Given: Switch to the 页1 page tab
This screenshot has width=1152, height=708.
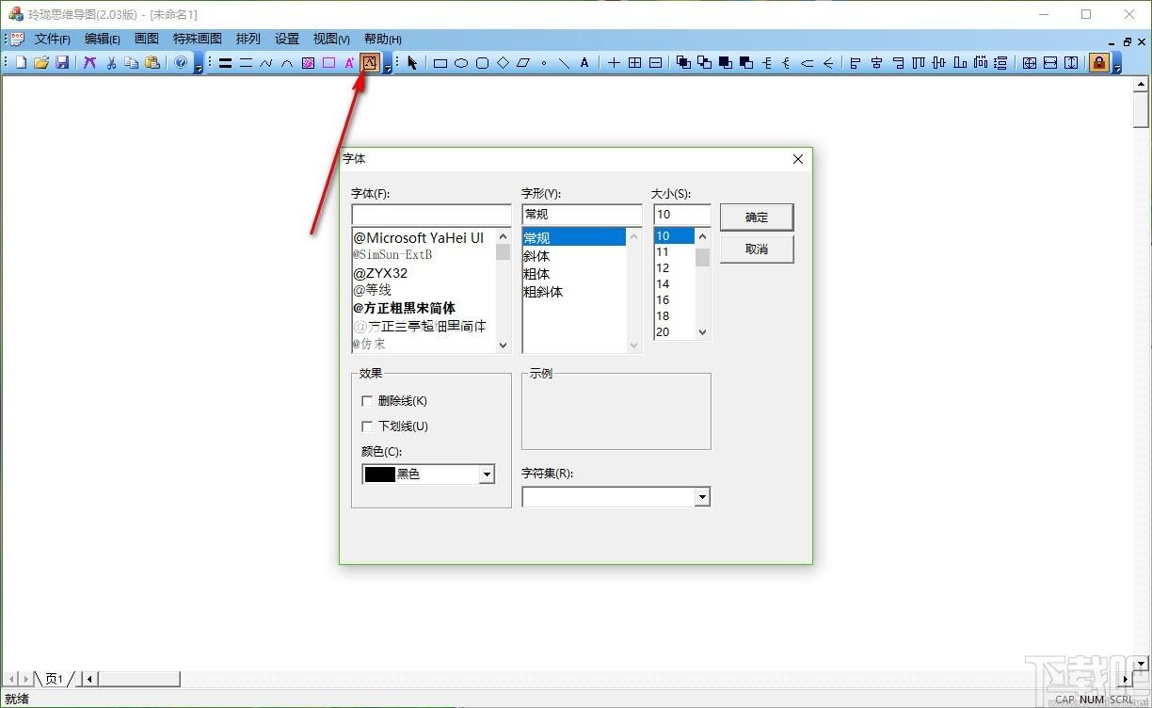Looking at the screenshot, I should pos(55,679).
